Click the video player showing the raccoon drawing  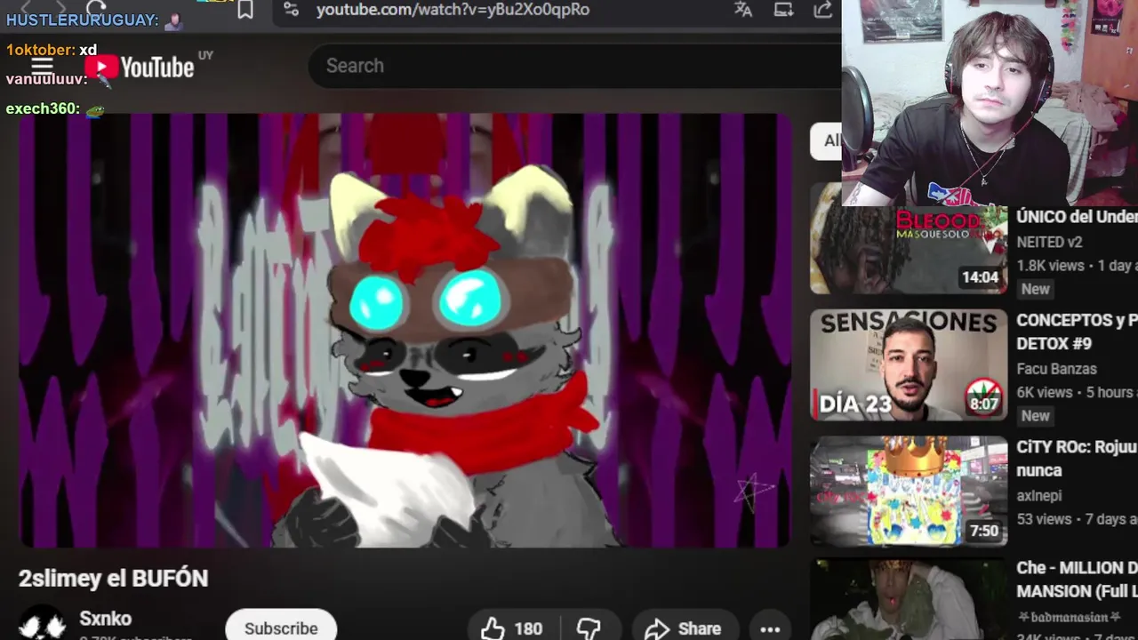405,330
